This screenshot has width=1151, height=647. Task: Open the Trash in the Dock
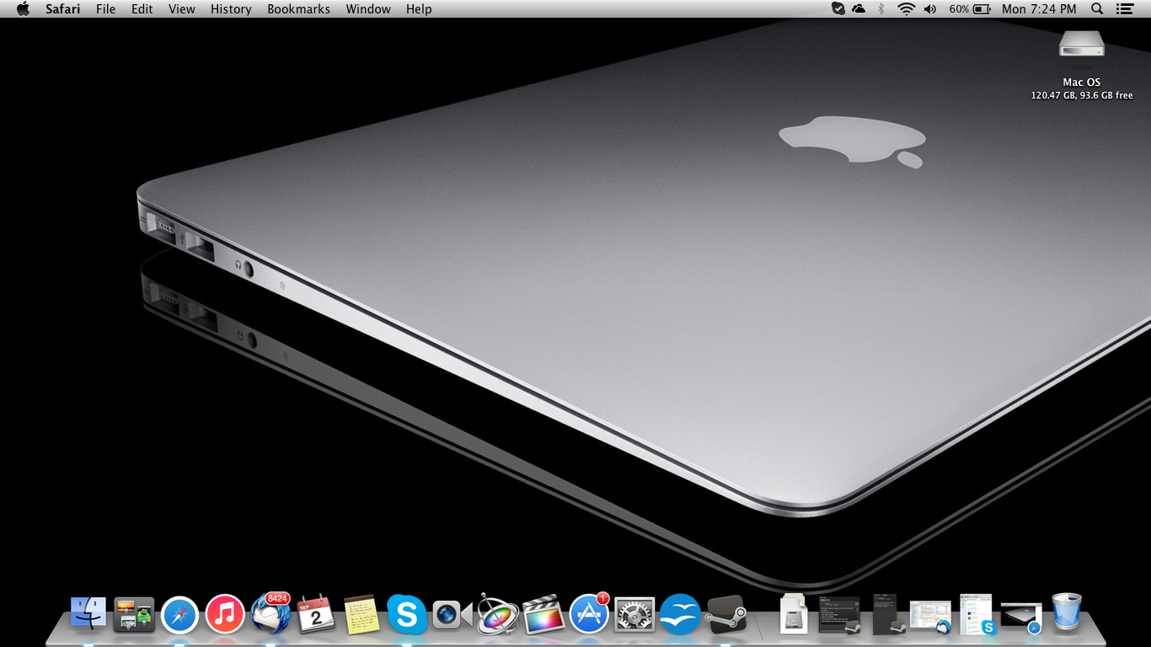(x=1067, y=612)
